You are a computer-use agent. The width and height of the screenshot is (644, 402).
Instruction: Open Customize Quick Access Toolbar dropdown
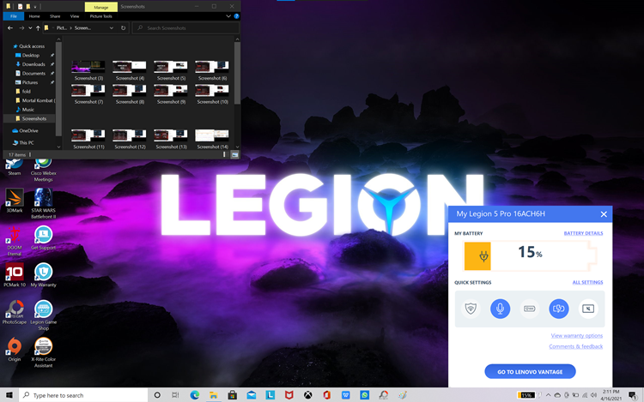tap(35, 7)
